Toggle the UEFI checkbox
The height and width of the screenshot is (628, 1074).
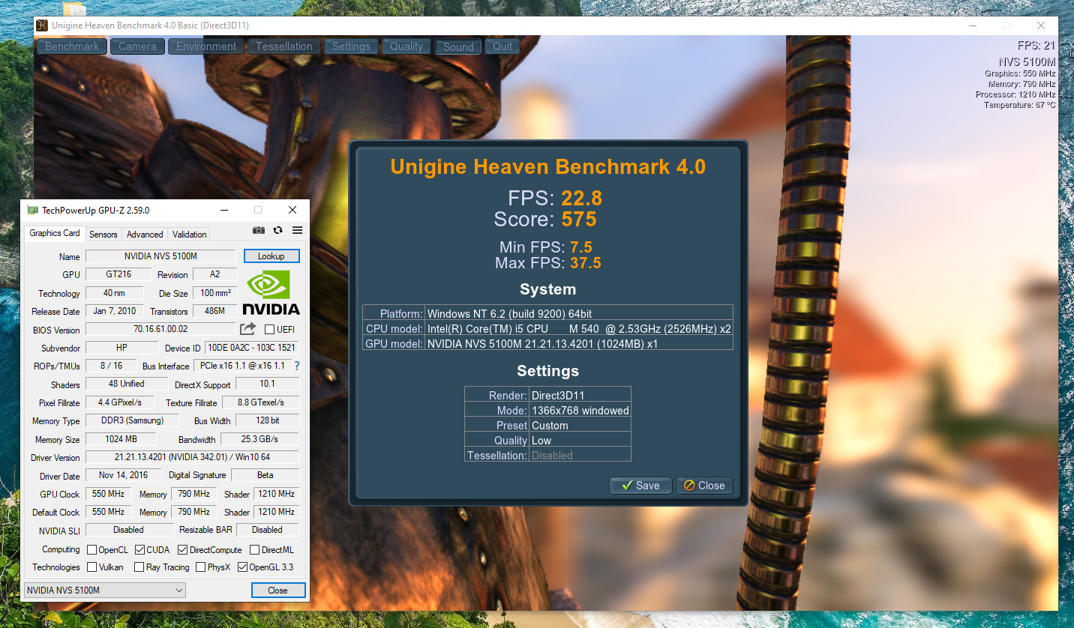(269, 330)
